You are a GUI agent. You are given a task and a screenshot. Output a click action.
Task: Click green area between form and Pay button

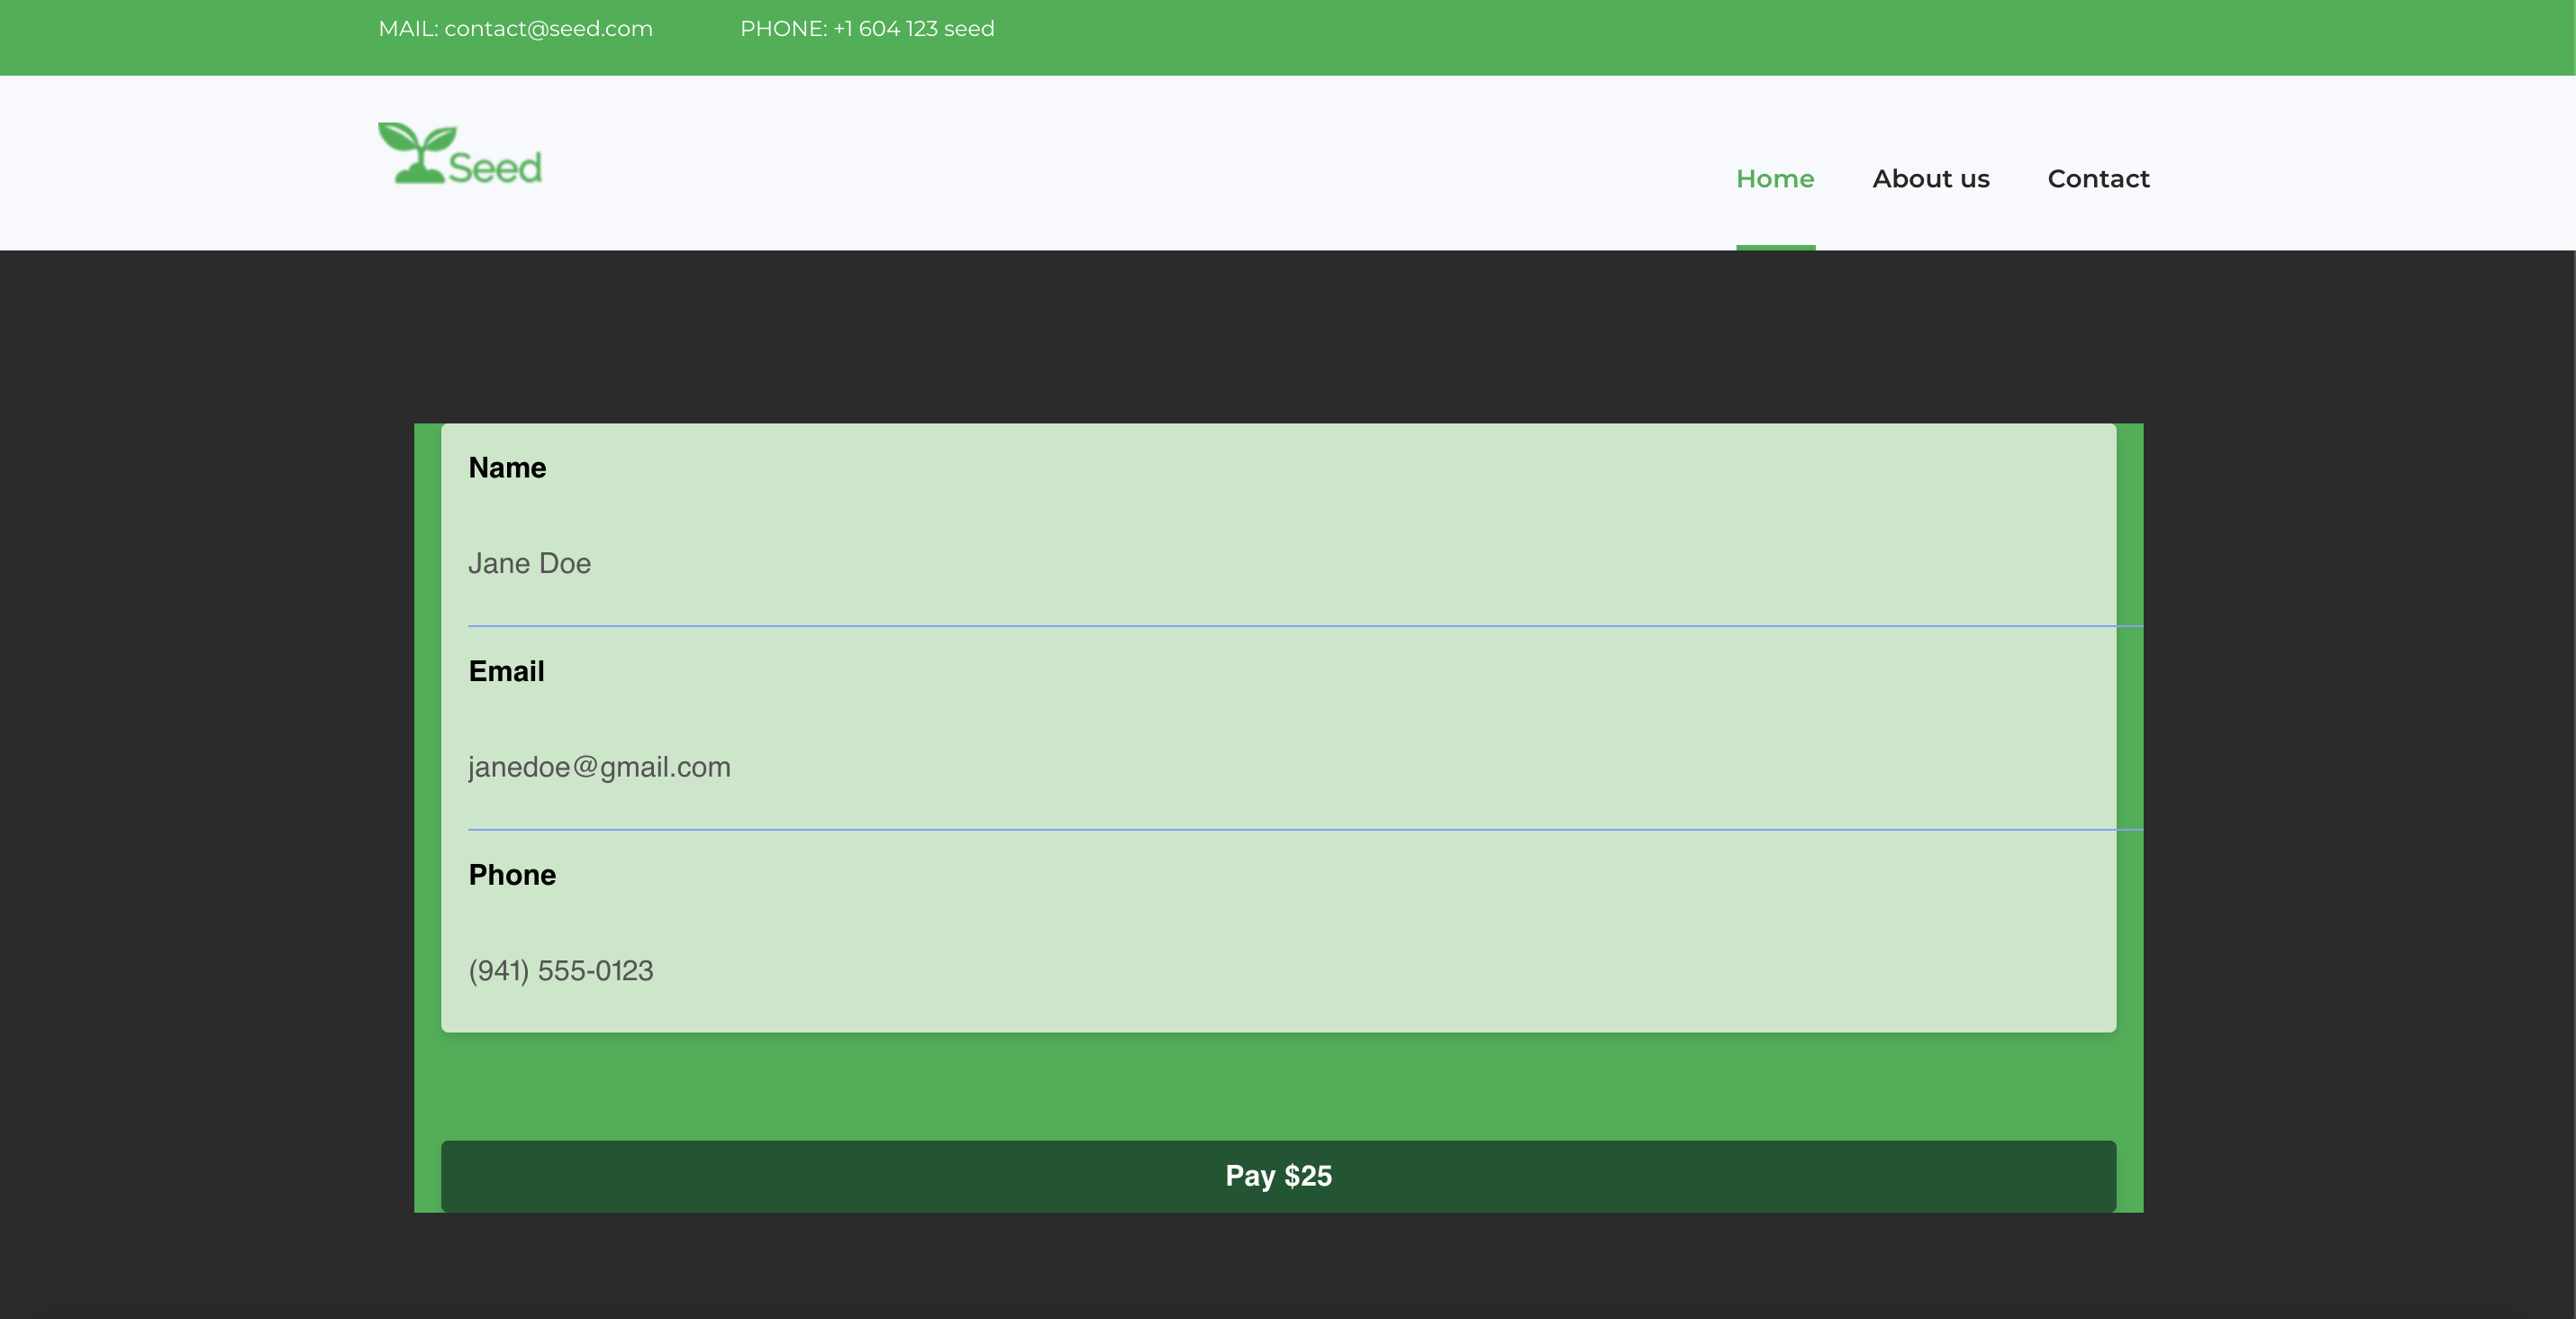click(1278, 1087)
